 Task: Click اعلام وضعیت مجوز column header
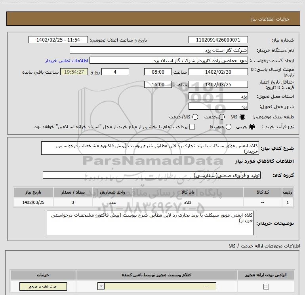coord(156,275)
